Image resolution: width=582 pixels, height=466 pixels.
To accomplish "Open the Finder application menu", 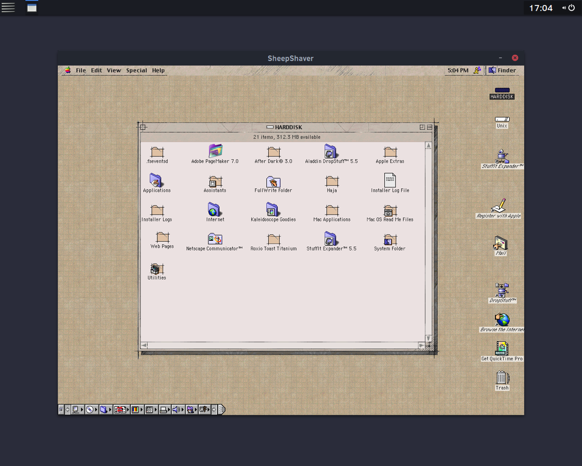I will 502,70.
